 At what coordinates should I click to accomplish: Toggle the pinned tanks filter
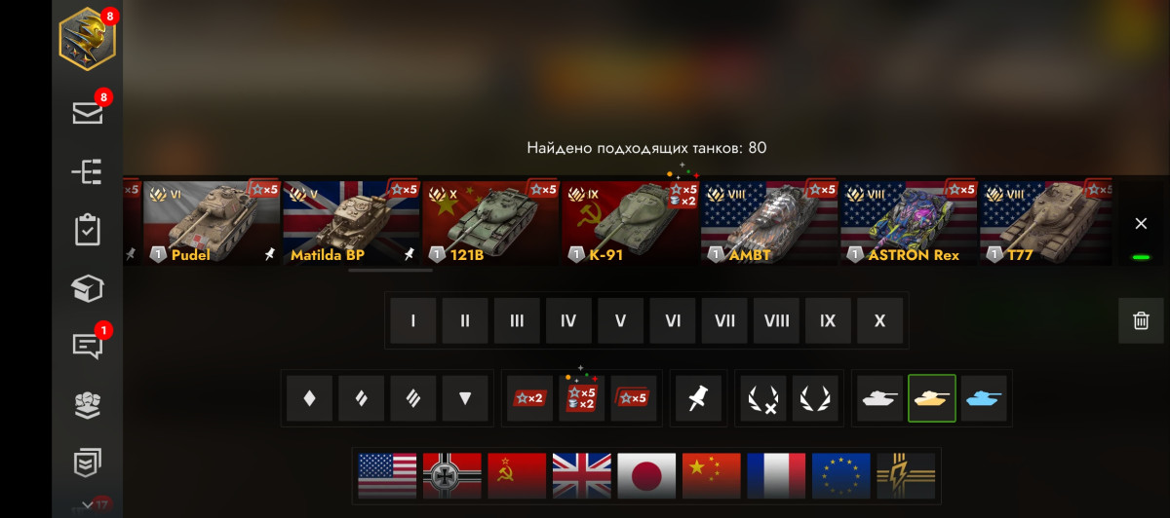tap(699, 398)
